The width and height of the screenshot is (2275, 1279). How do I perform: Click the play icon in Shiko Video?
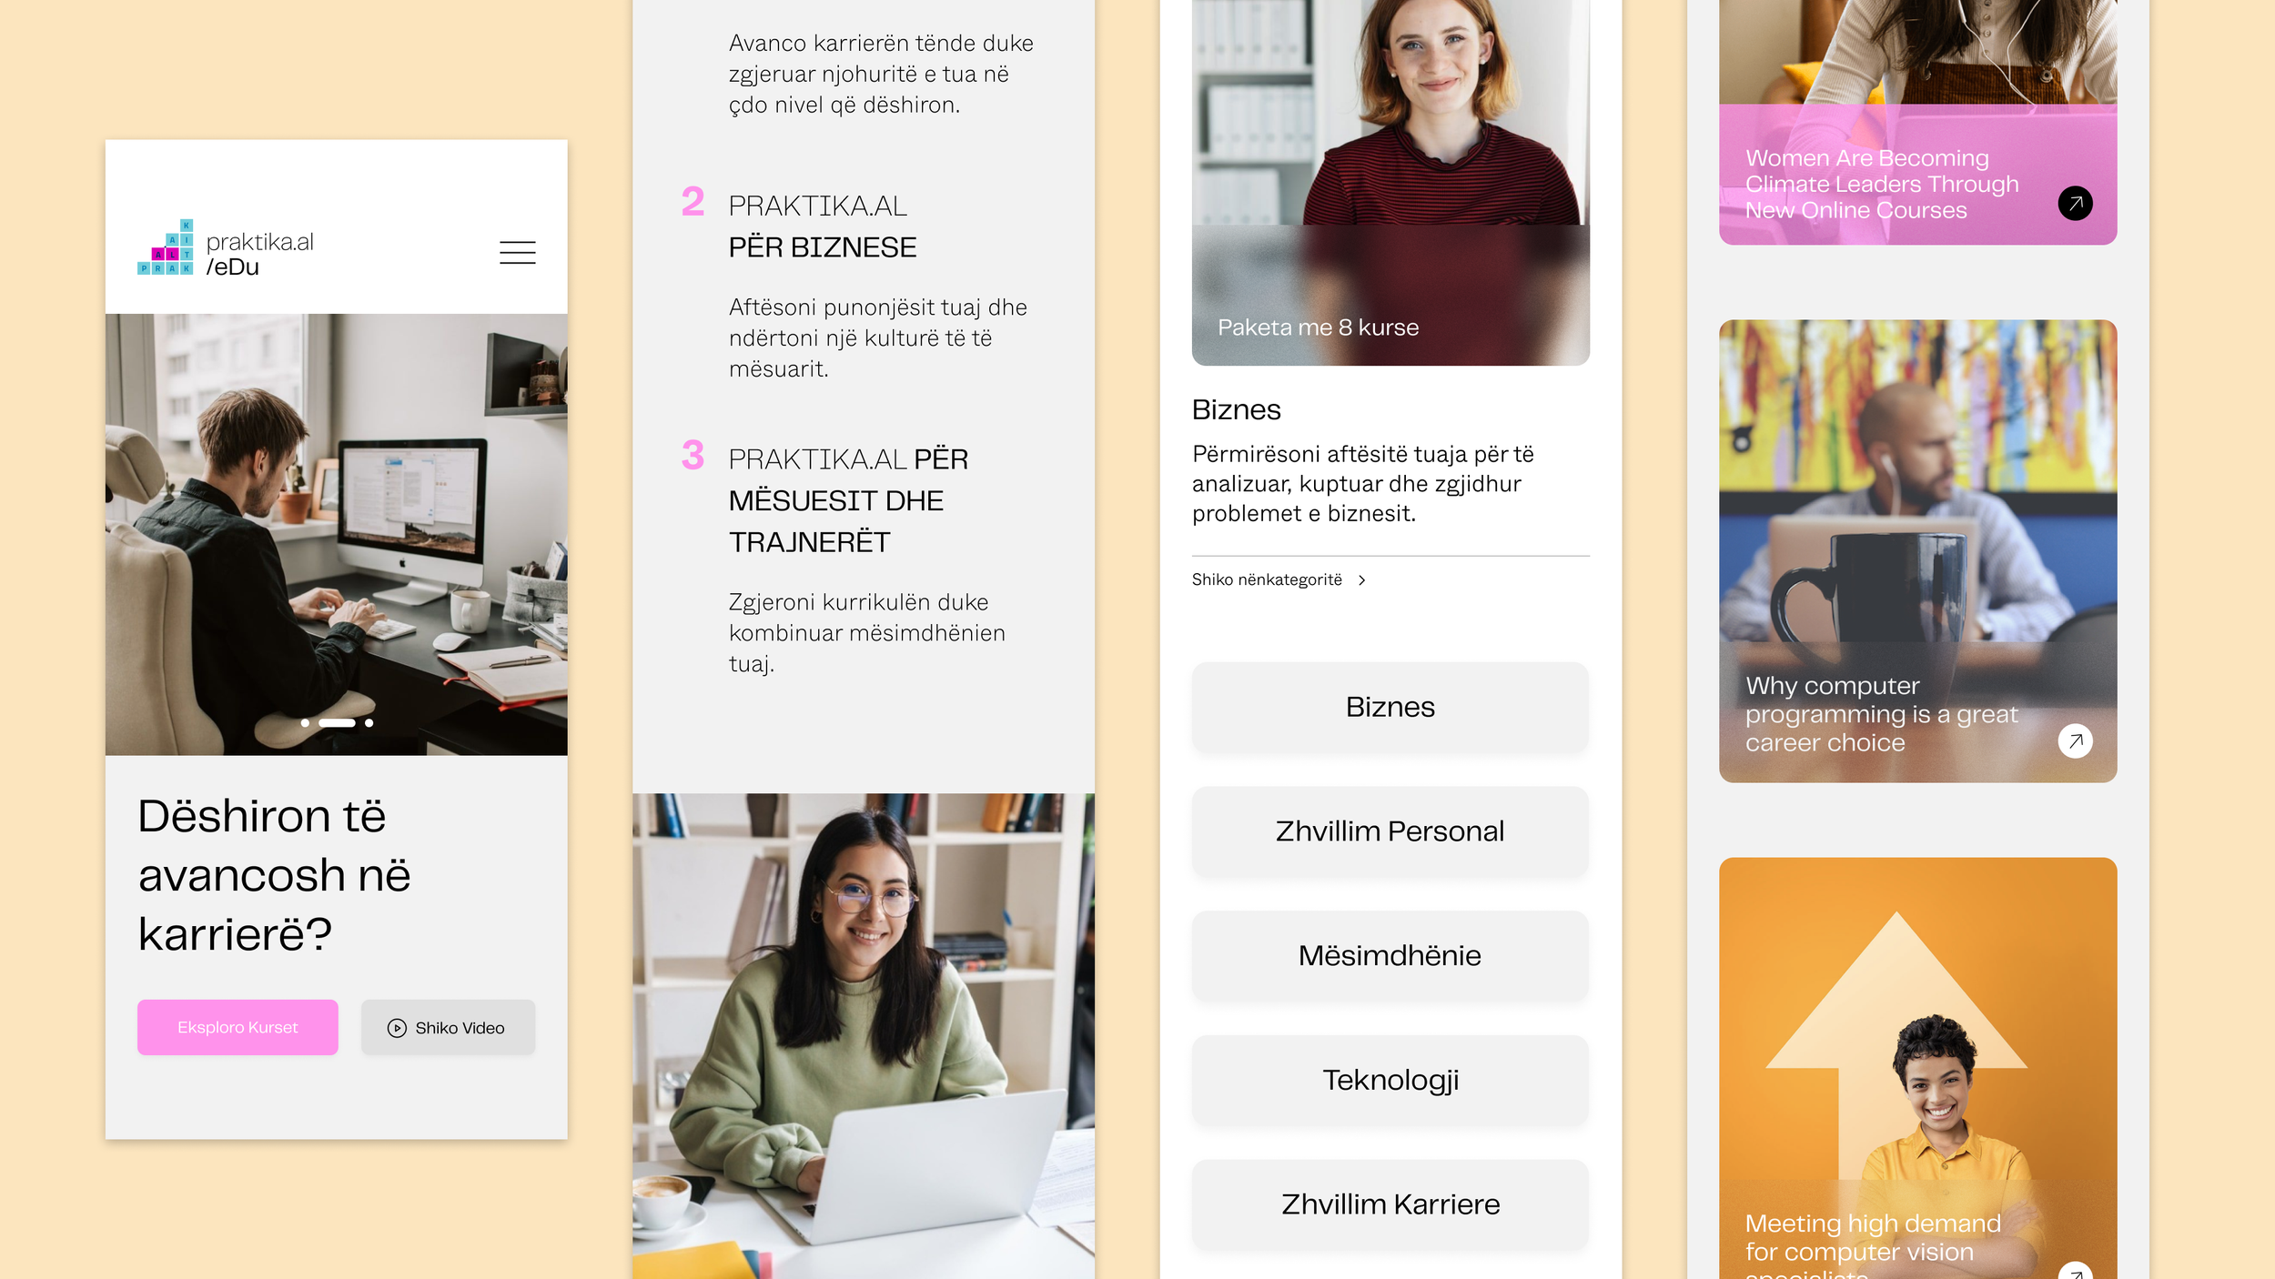397,1028
